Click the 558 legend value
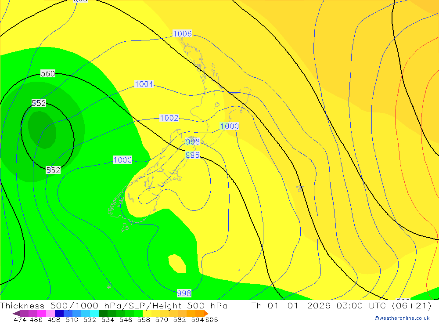 coord(144,319)
